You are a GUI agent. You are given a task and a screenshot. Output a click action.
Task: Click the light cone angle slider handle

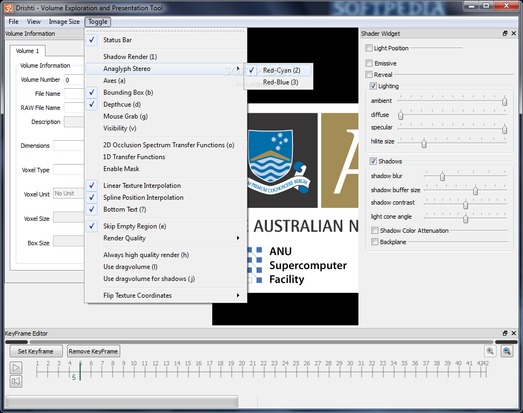click(466, 219)
